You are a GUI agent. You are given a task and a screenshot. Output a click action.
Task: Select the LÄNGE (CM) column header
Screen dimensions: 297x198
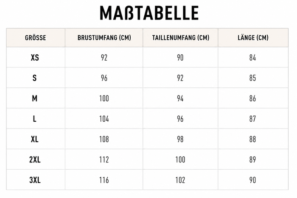[x=253, y=38]
